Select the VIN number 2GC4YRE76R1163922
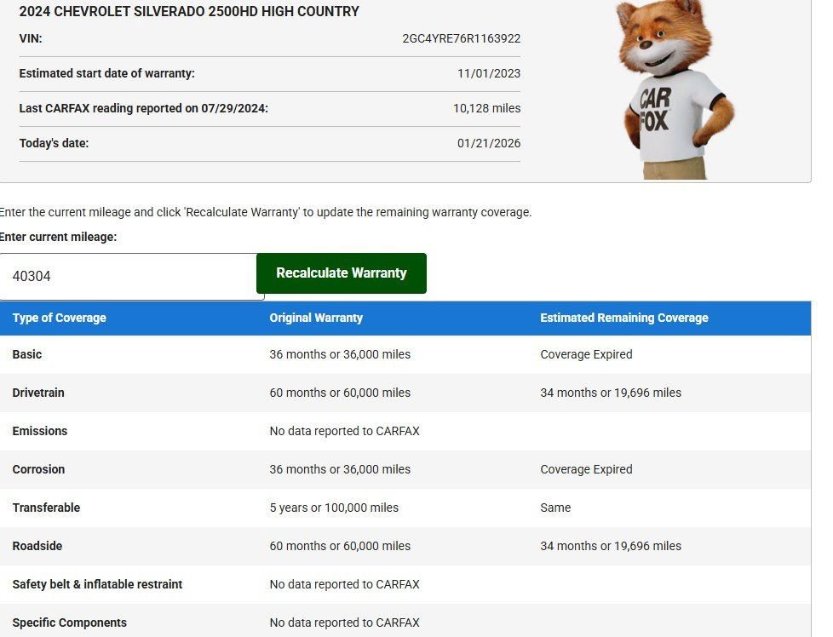 point(461,38)
